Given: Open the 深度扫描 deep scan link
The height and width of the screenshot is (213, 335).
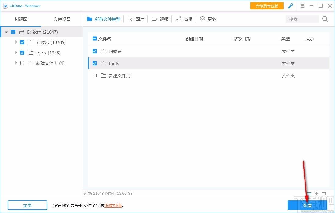Looking at the screenshot, I should [113, 205].
